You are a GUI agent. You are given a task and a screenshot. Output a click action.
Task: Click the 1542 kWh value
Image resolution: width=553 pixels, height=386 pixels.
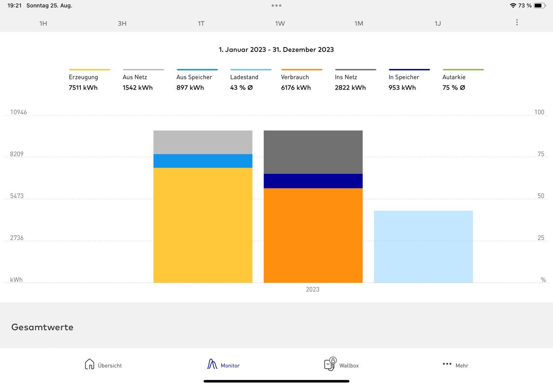[138, 88]
